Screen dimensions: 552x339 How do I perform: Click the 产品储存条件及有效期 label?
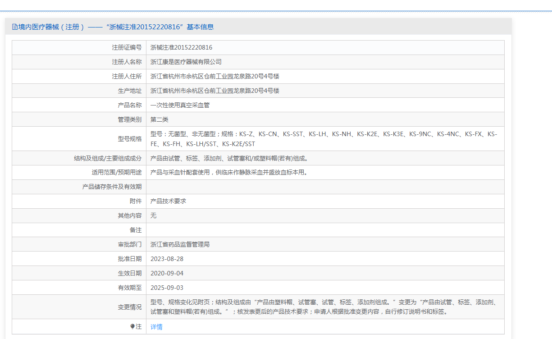tap(112, 187)
